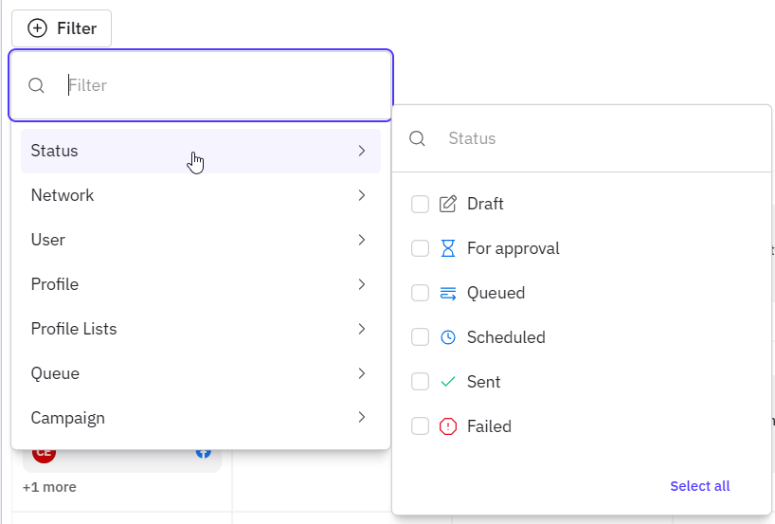Screen dimensions: 775x524
Task: Click the For approval hourglass icon
Action: coord(448,248)
